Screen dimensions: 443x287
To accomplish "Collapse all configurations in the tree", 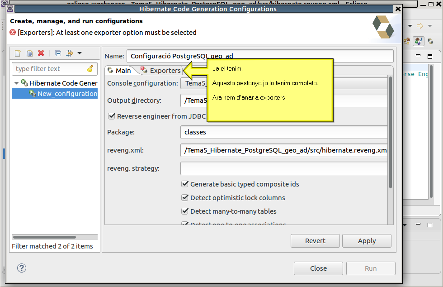I will pos(58,53).
